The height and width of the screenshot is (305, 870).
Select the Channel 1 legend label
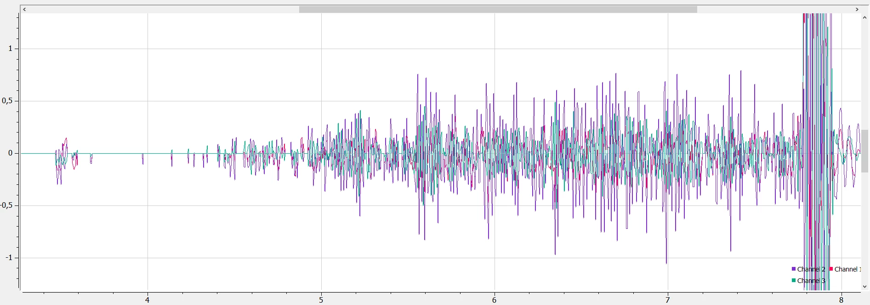tap(847, 269)
